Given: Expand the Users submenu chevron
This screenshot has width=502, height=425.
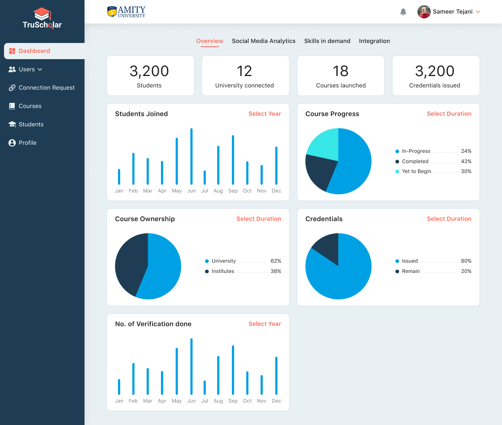Looking at the screenshot, I should [x=40, y=69].
